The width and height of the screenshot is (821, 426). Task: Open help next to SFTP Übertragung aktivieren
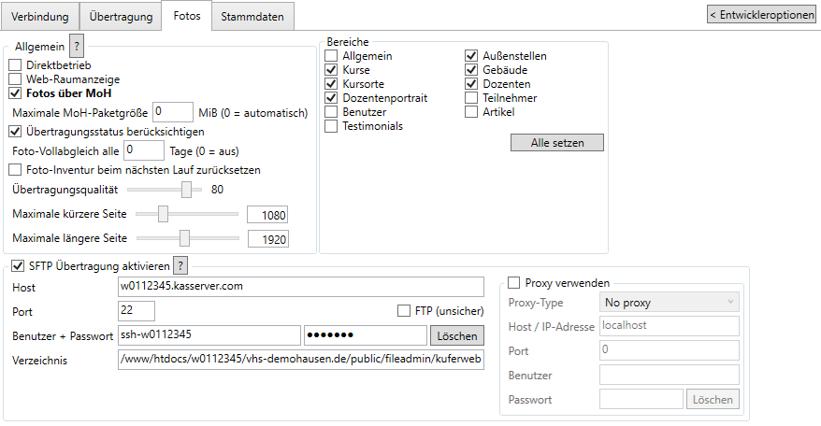pos(180,266)
